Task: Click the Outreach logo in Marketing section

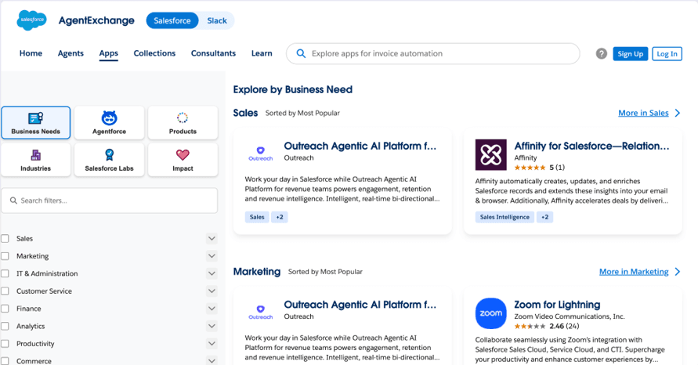Action: (x=260, y=312)
